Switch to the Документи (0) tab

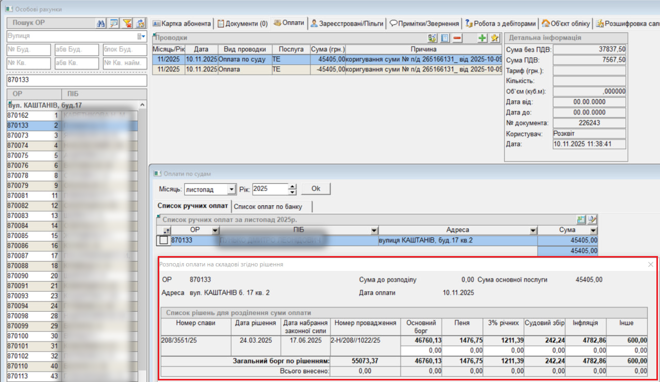tap(242, 23)
